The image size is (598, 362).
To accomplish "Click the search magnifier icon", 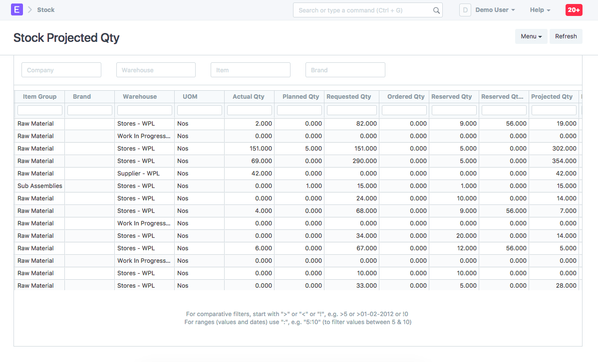I will tap(436, 10).
